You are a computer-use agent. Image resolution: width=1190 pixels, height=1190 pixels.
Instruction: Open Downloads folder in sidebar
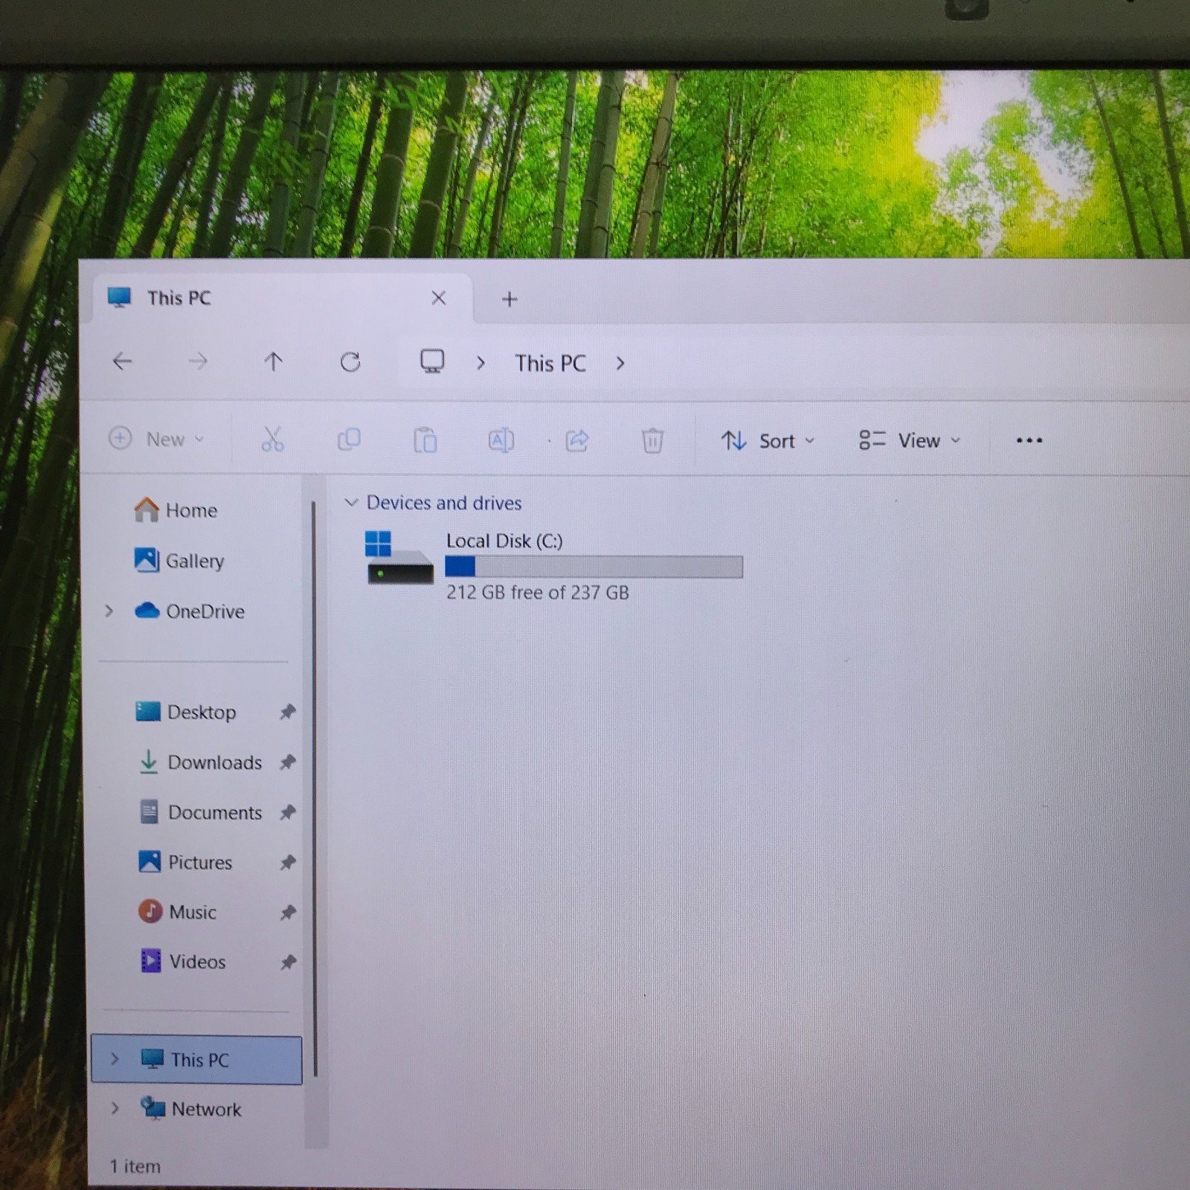point(200,762)
